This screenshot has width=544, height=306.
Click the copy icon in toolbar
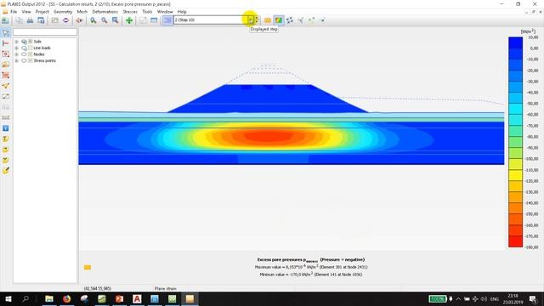click(19, 20)
